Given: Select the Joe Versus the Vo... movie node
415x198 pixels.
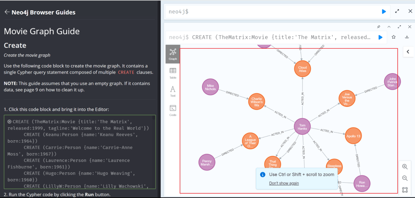Looking at the screenshot, I should click(x=347, y=98).
